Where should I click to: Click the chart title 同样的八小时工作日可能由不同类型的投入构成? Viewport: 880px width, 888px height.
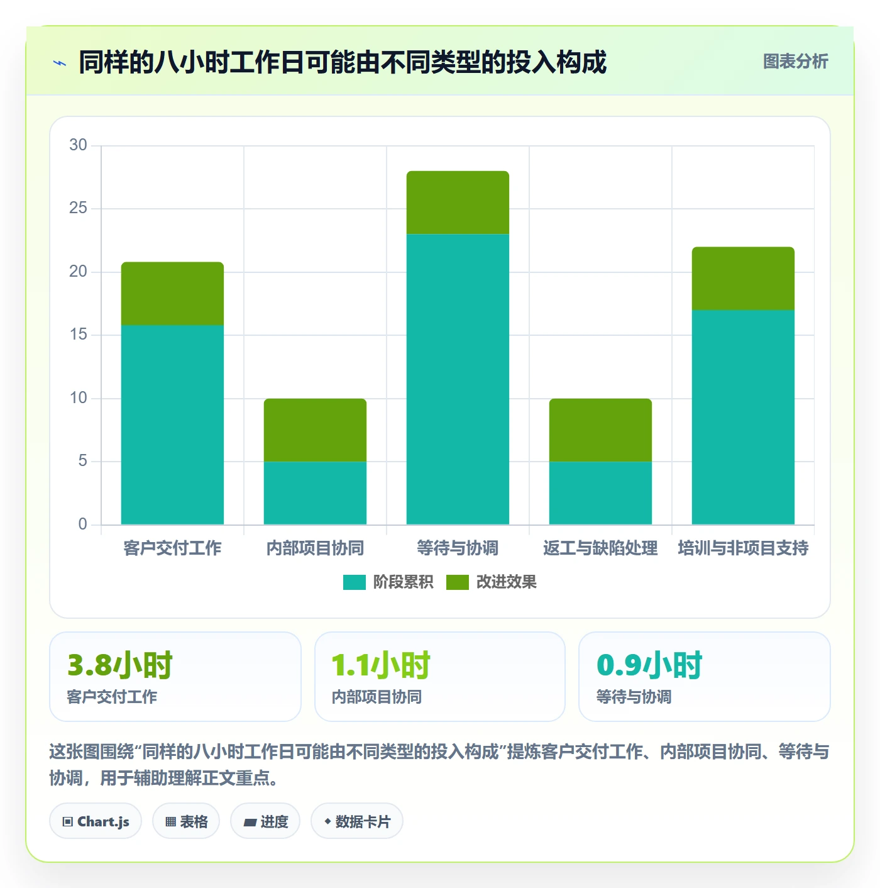tap(343, 63)
